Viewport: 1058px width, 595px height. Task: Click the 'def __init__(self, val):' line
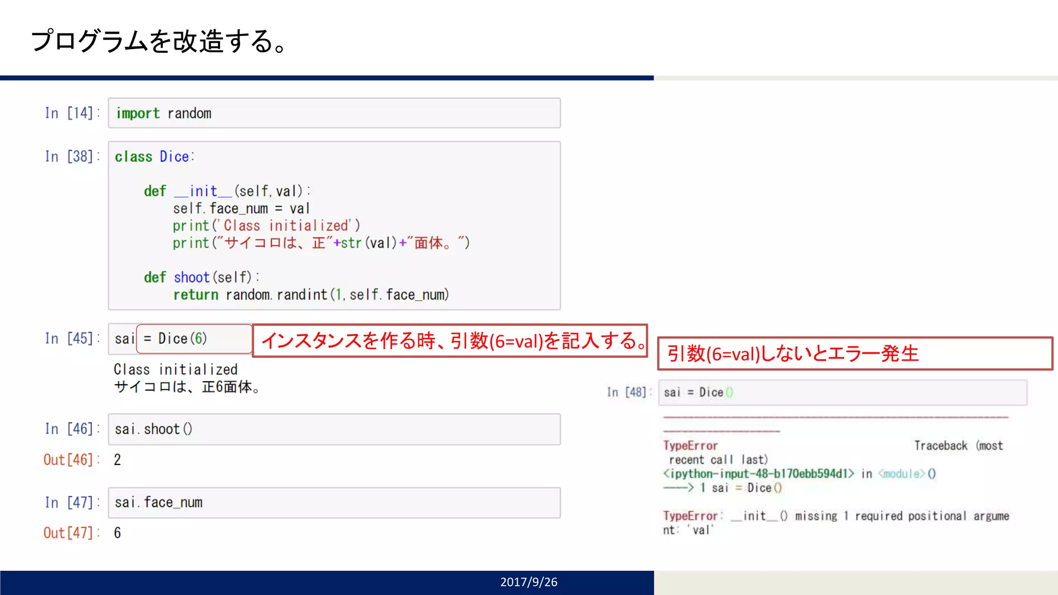pyautogui.click(x=227, y=191)
